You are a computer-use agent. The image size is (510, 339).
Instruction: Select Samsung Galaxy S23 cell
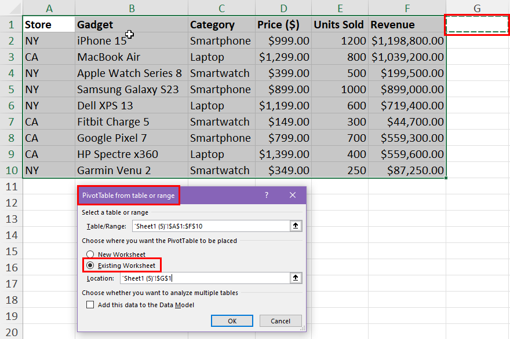click(132, 89)
